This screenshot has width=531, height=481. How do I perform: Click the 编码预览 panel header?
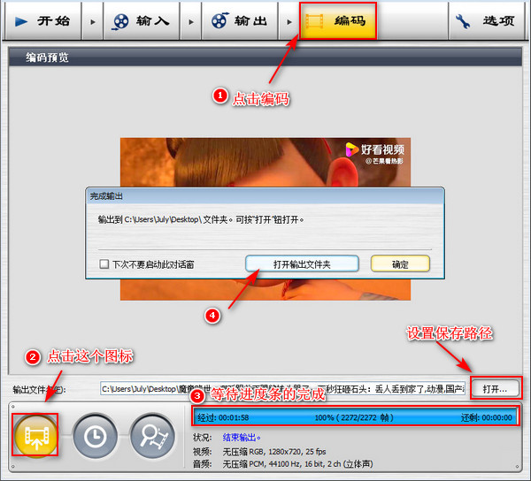(x=265, y=57)
